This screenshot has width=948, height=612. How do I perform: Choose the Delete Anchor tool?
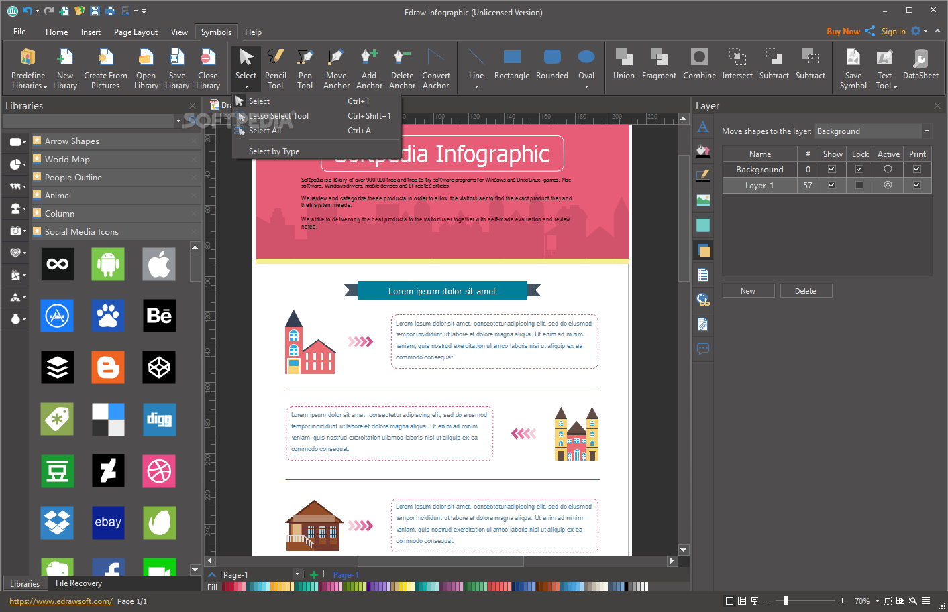(x=402, y=68)
